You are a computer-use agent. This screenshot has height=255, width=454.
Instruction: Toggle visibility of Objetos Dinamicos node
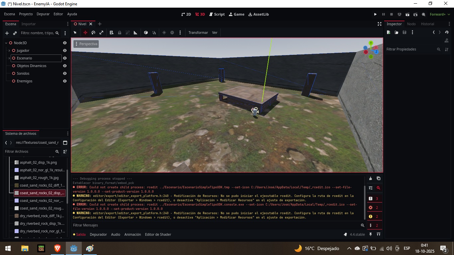65,66
